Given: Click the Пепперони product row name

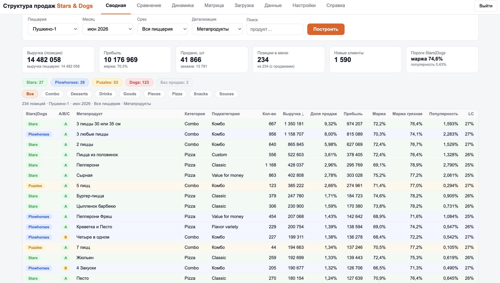Looking at the screenshot, I should [x=88, y=165].
